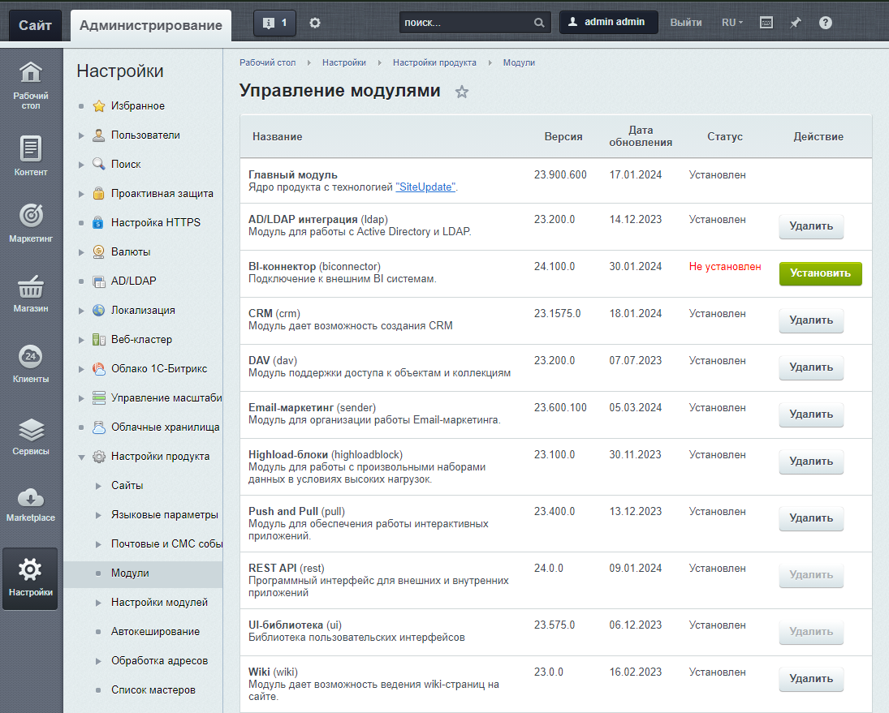Add page to favorites with star icon
Screen dimensions: 889x713
[462, 92]
